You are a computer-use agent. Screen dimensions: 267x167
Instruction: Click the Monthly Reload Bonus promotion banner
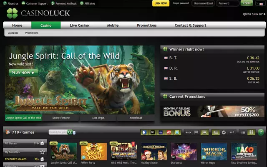tap(212, 111)
